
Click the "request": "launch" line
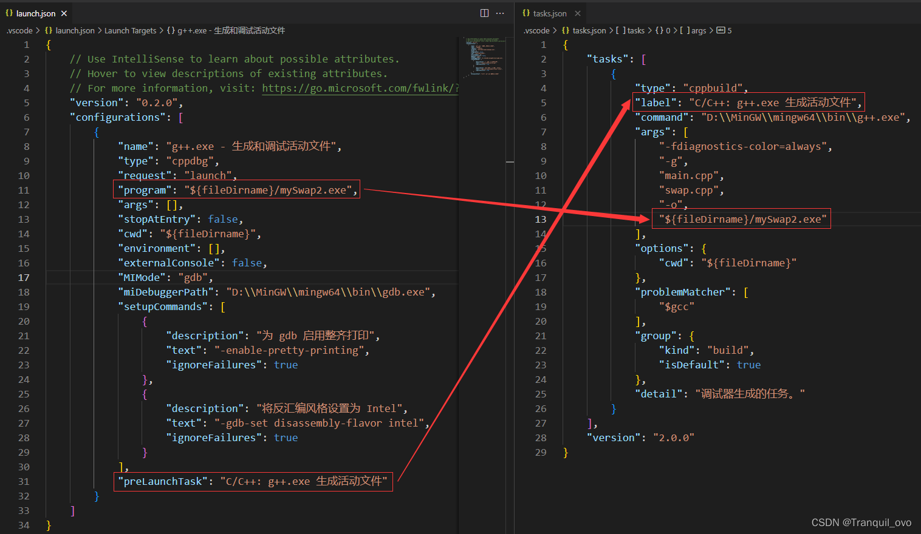[x=177, y=175]
